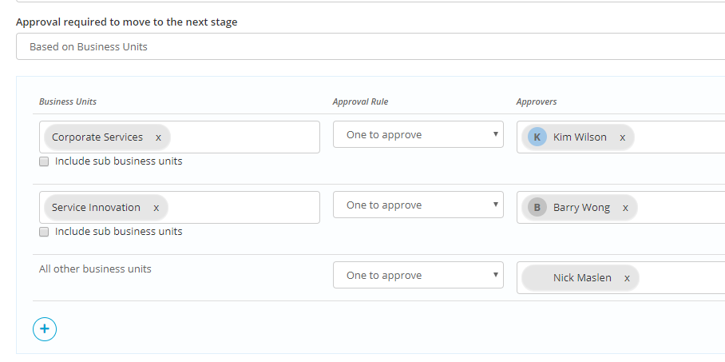Remove Barry Wong from approvers
This screenshot has height=362, width=725.
[625, 208]
